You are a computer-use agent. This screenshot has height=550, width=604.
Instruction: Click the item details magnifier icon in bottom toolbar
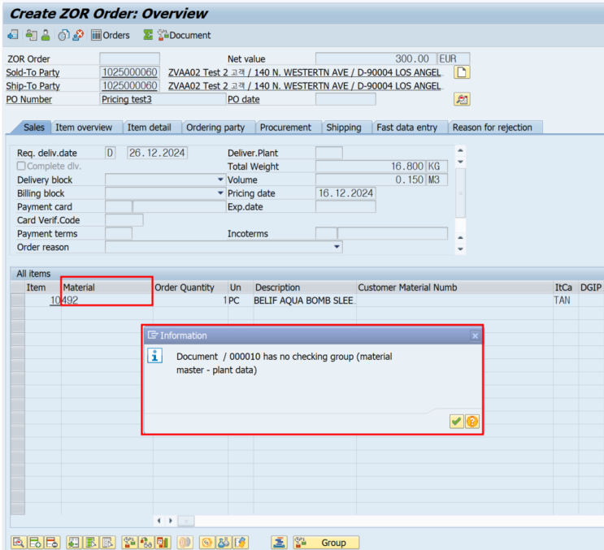click(x=18, y=543)
